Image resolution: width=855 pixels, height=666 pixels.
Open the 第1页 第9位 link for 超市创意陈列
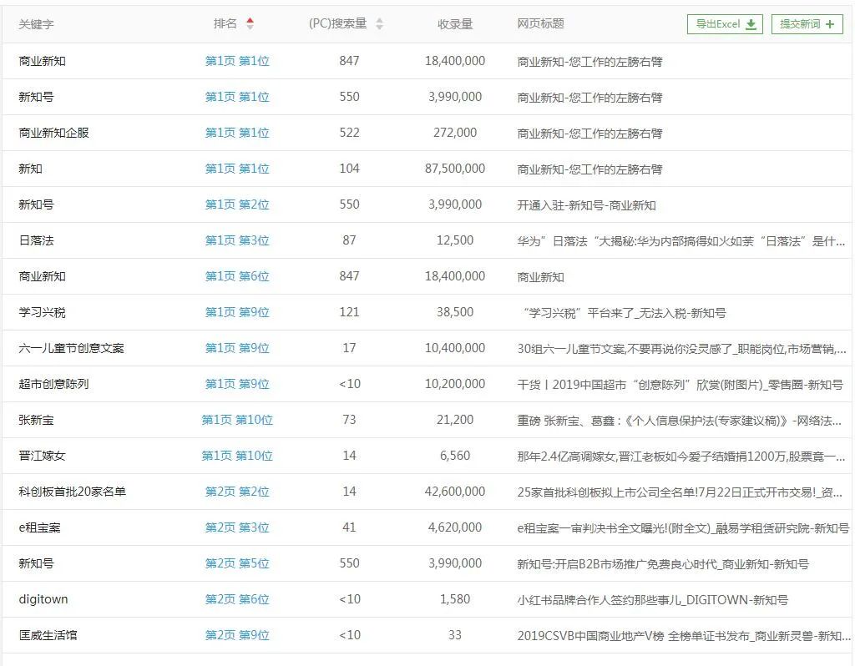[x=237, y=384]
